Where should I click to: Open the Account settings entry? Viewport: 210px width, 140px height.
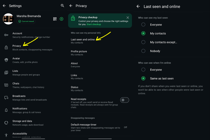click(33, 35)
